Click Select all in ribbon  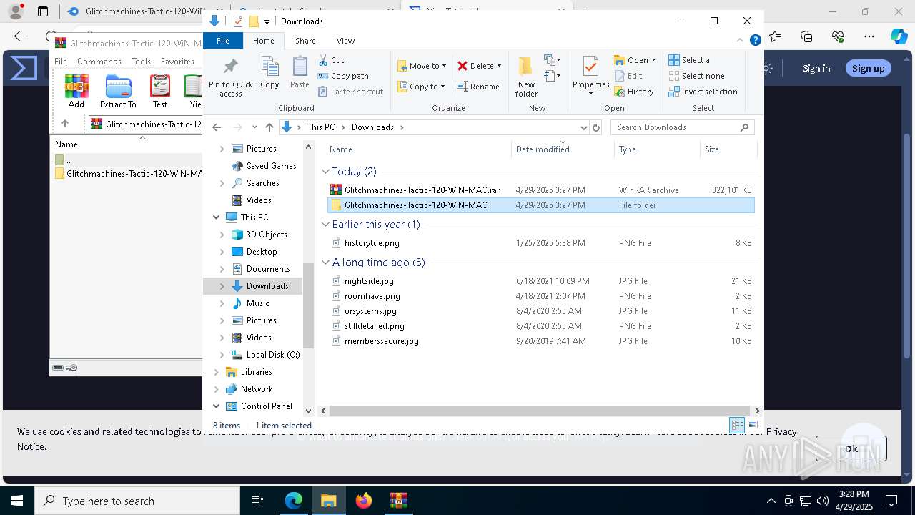691,60
